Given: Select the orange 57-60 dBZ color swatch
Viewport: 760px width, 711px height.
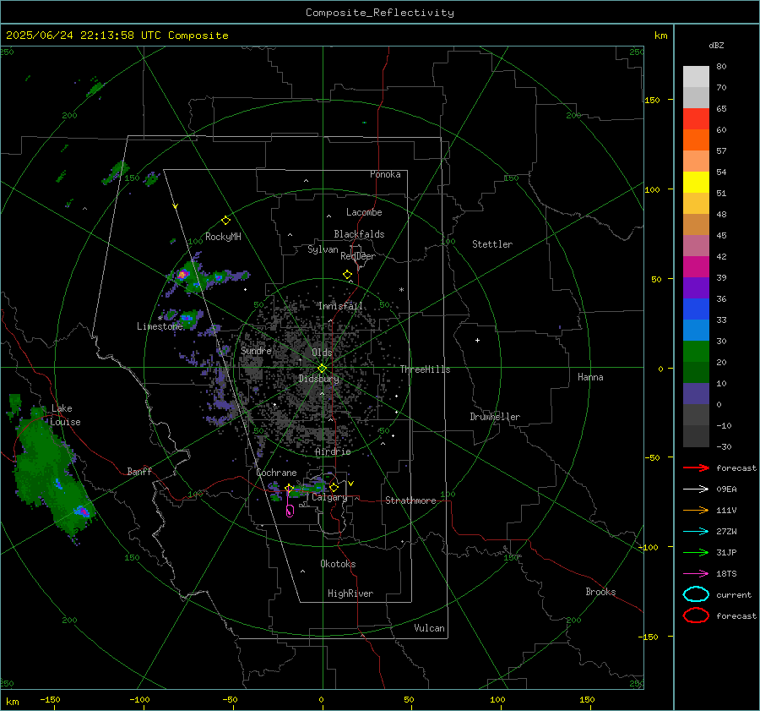Looking at the screenshot, I should [696, 140].
